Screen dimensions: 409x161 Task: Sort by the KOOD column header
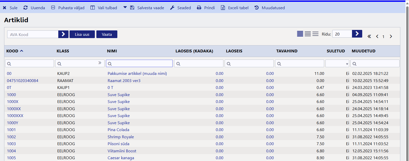pyautogui.click(x=12, y=51)
